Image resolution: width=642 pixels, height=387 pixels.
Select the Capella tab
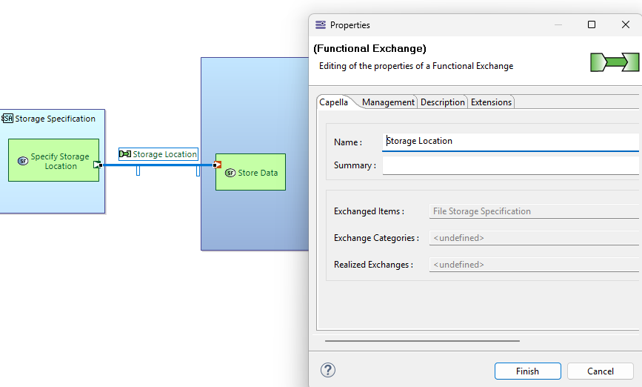click(x=334, y=102)
